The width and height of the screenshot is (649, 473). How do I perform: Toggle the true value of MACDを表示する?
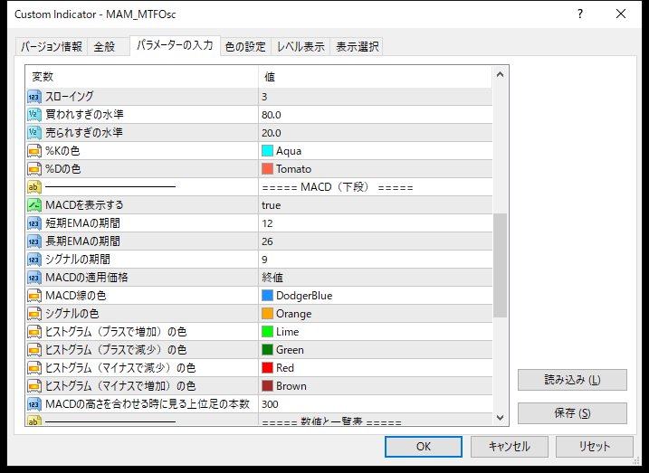pyautogui.click(x=376, y=205)
